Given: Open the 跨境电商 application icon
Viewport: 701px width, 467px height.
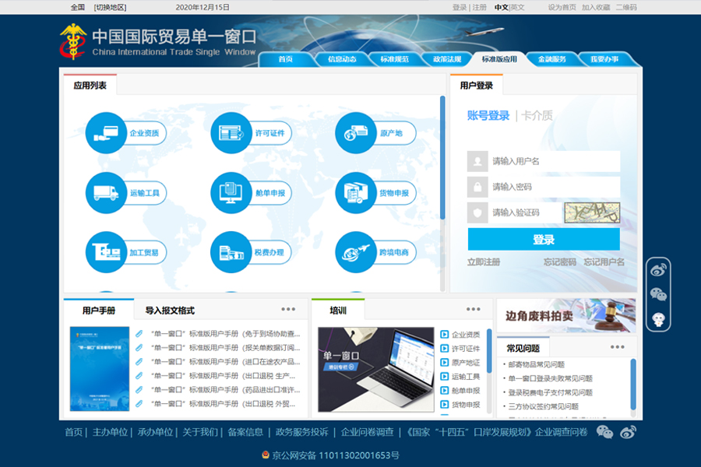Looking at the screenshot, I should coord(356,252).
